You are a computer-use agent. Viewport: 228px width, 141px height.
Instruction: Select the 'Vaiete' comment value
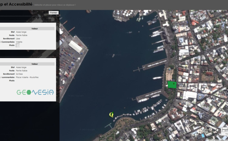pyautogui.click(x=19, y=42)
